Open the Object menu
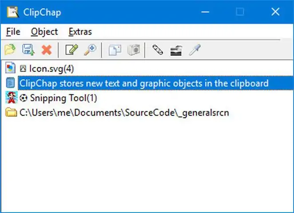The width and height of the screenshot is (294, 213). click(x=44, y=32)
